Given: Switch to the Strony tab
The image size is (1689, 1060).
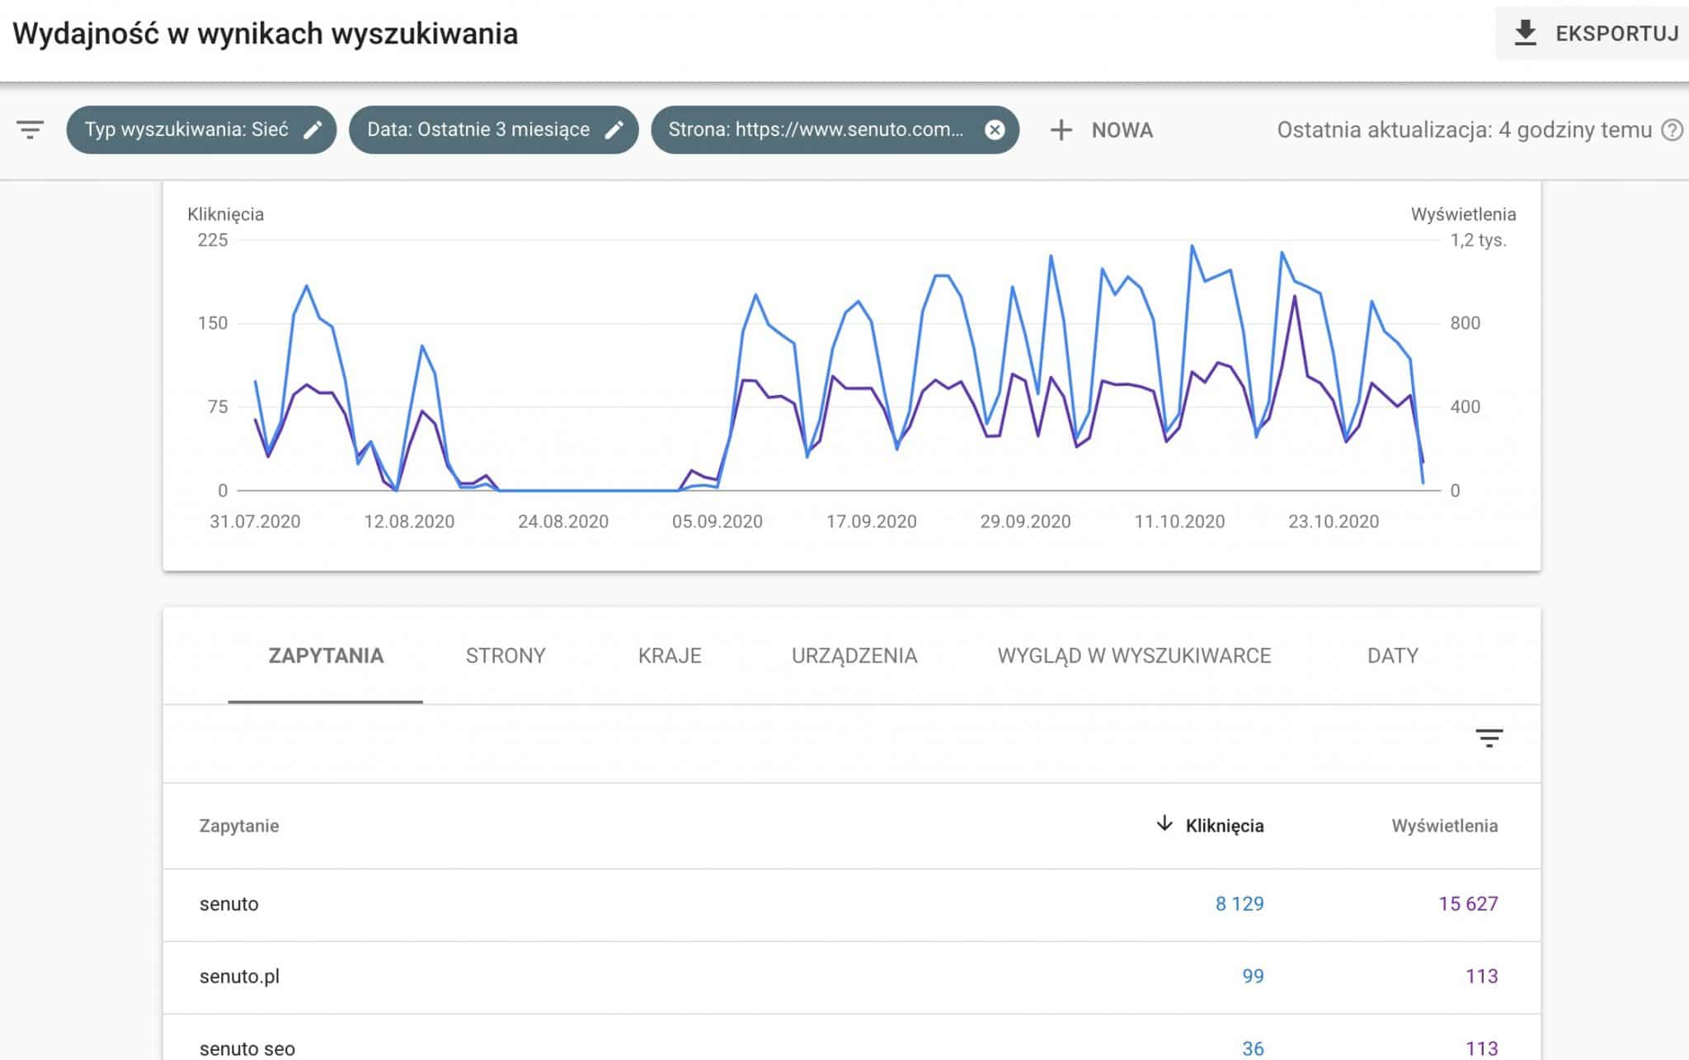Looking at the screenshot, I should [506, 656].
